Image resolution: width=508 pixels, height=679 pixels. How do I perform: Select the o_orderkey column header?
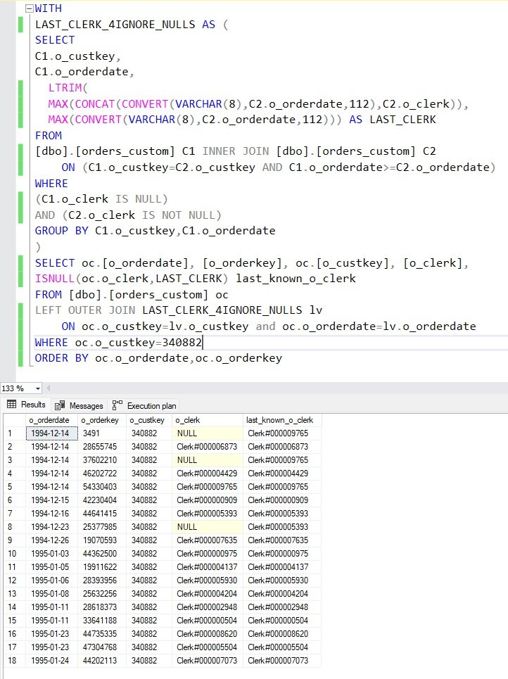coord(102,420)
